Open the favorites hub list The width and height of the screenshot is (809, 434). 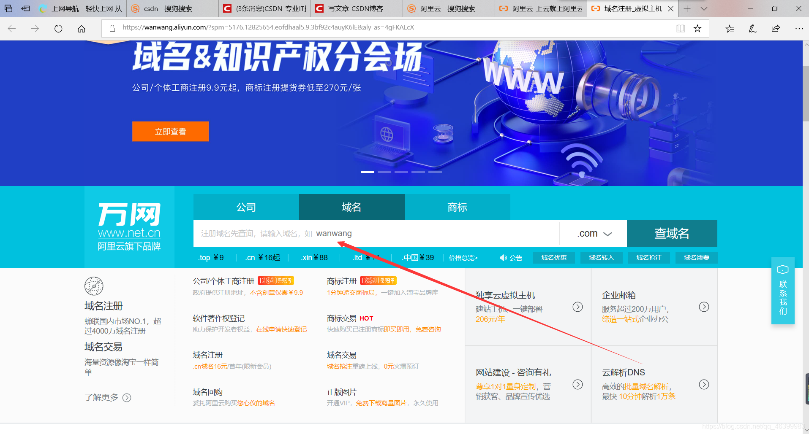point(730,28)
